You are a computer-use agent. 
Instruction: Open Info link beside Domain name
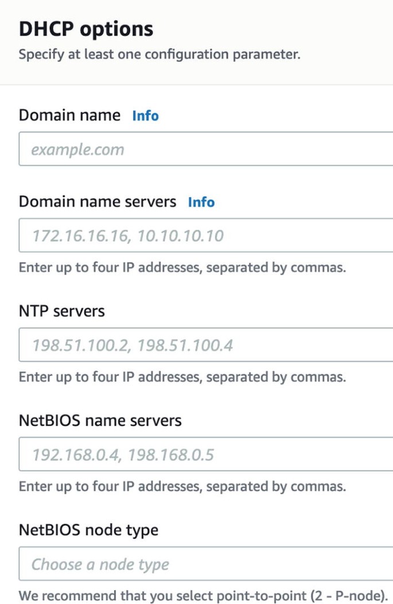(x=145, y=115)
